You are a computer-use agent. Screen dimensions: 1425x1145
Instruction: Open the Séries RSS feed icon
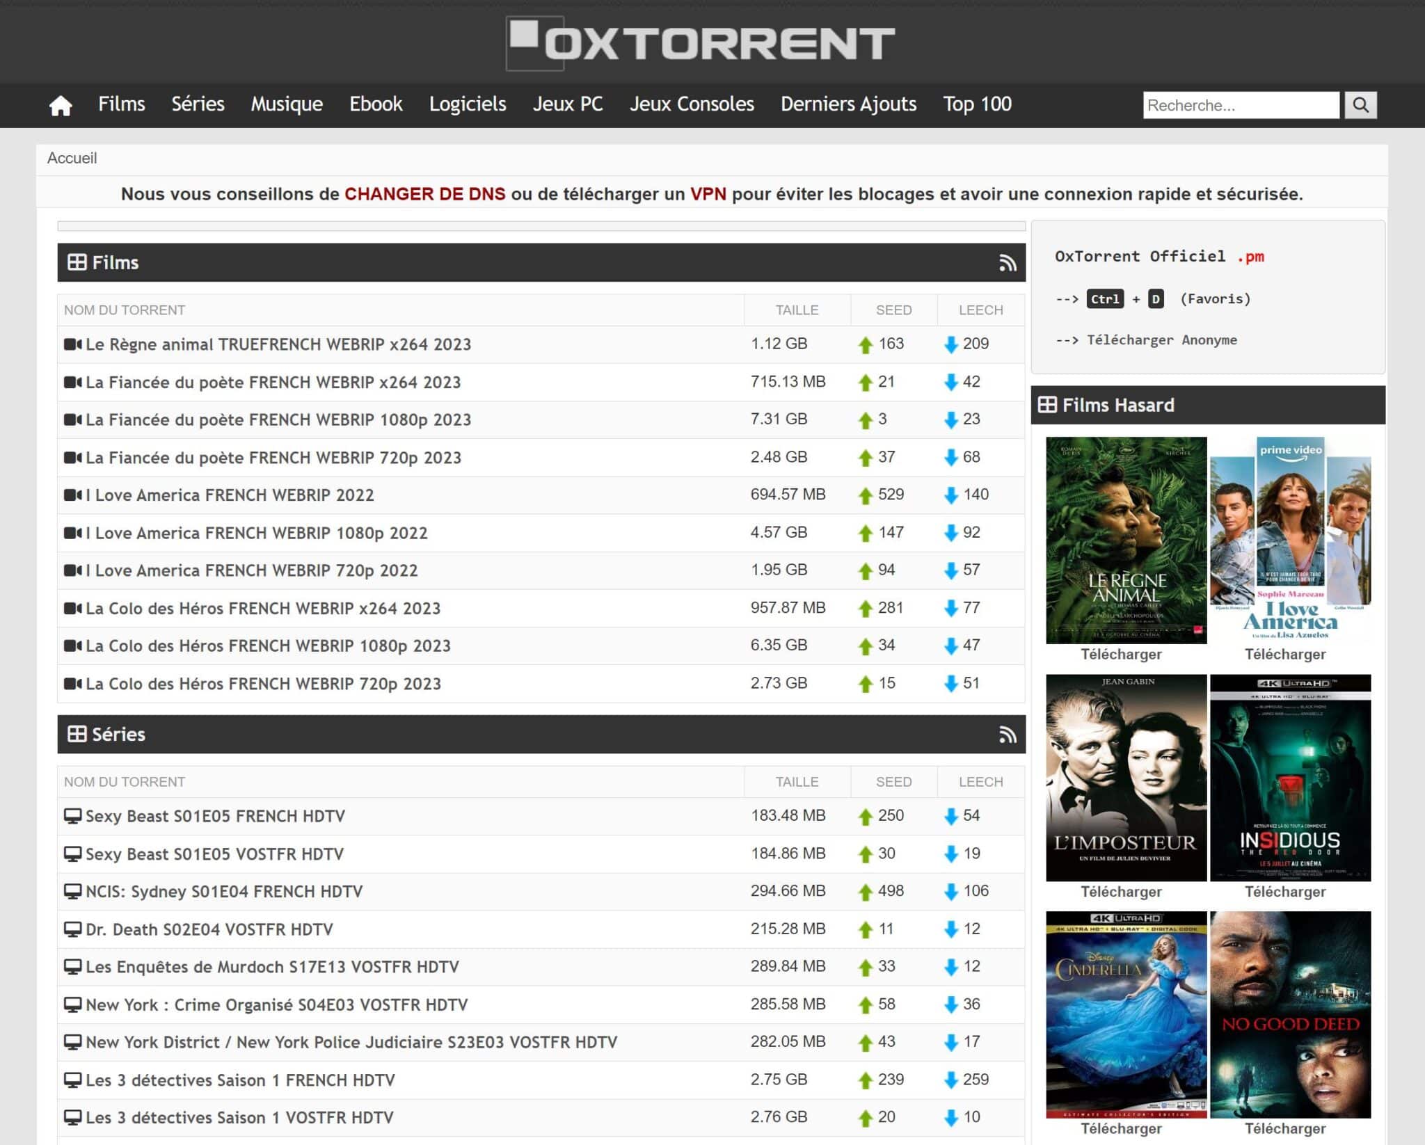1008,735
